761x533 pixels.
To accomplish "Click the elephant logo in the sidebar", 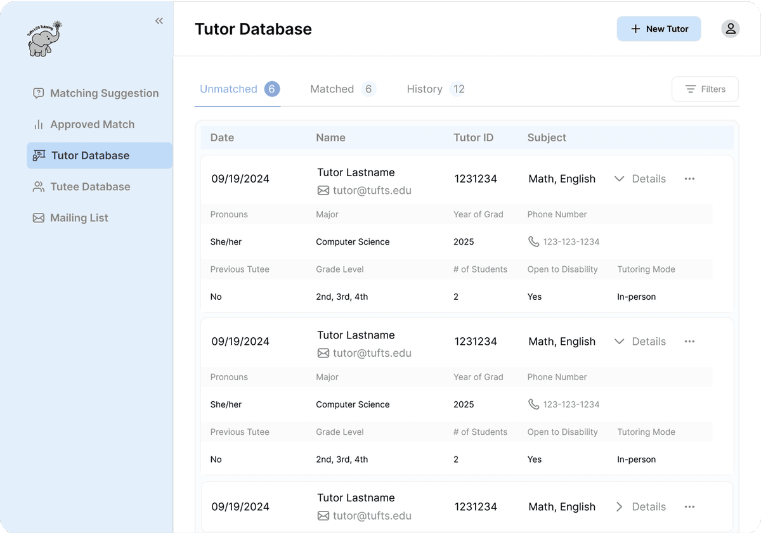I will click(x=44, y=39).
